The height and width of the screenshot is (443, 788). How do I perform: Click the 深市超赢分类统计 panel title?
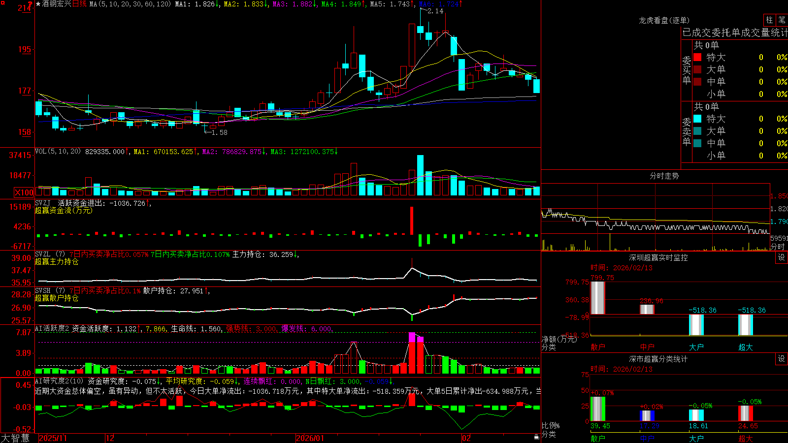coord(658,359)
